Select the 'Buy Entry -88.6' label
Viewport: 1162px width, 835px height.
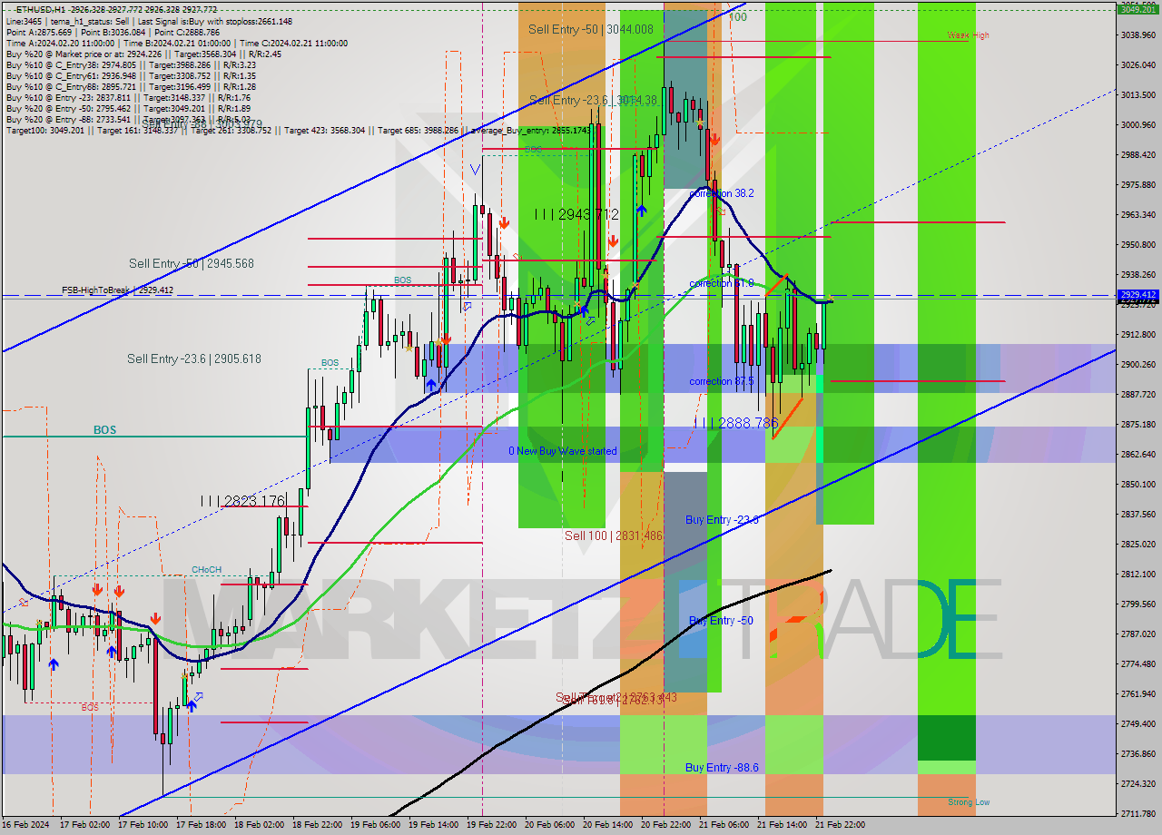[x=722, y=767]
